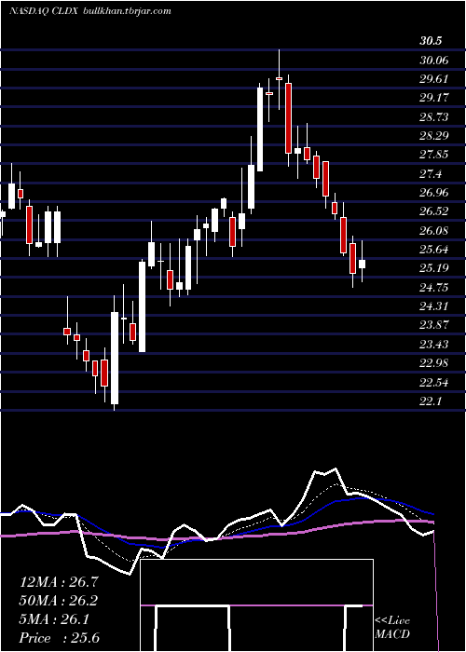The image size is (466, 652).
Task: Click the 29.61 price axis label
Action: [433, 80]
